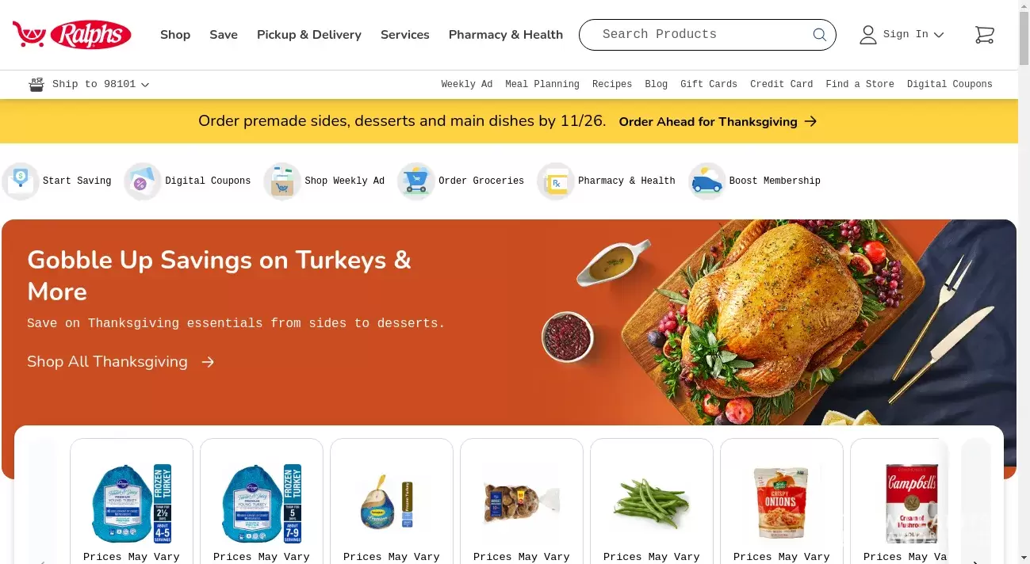
Task: Select the Start Saving icon
Action: click(21, 181)
